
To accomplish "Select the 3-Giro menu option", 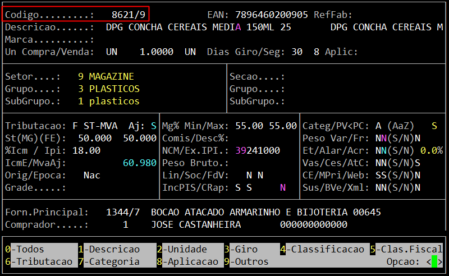I will 243,249.
